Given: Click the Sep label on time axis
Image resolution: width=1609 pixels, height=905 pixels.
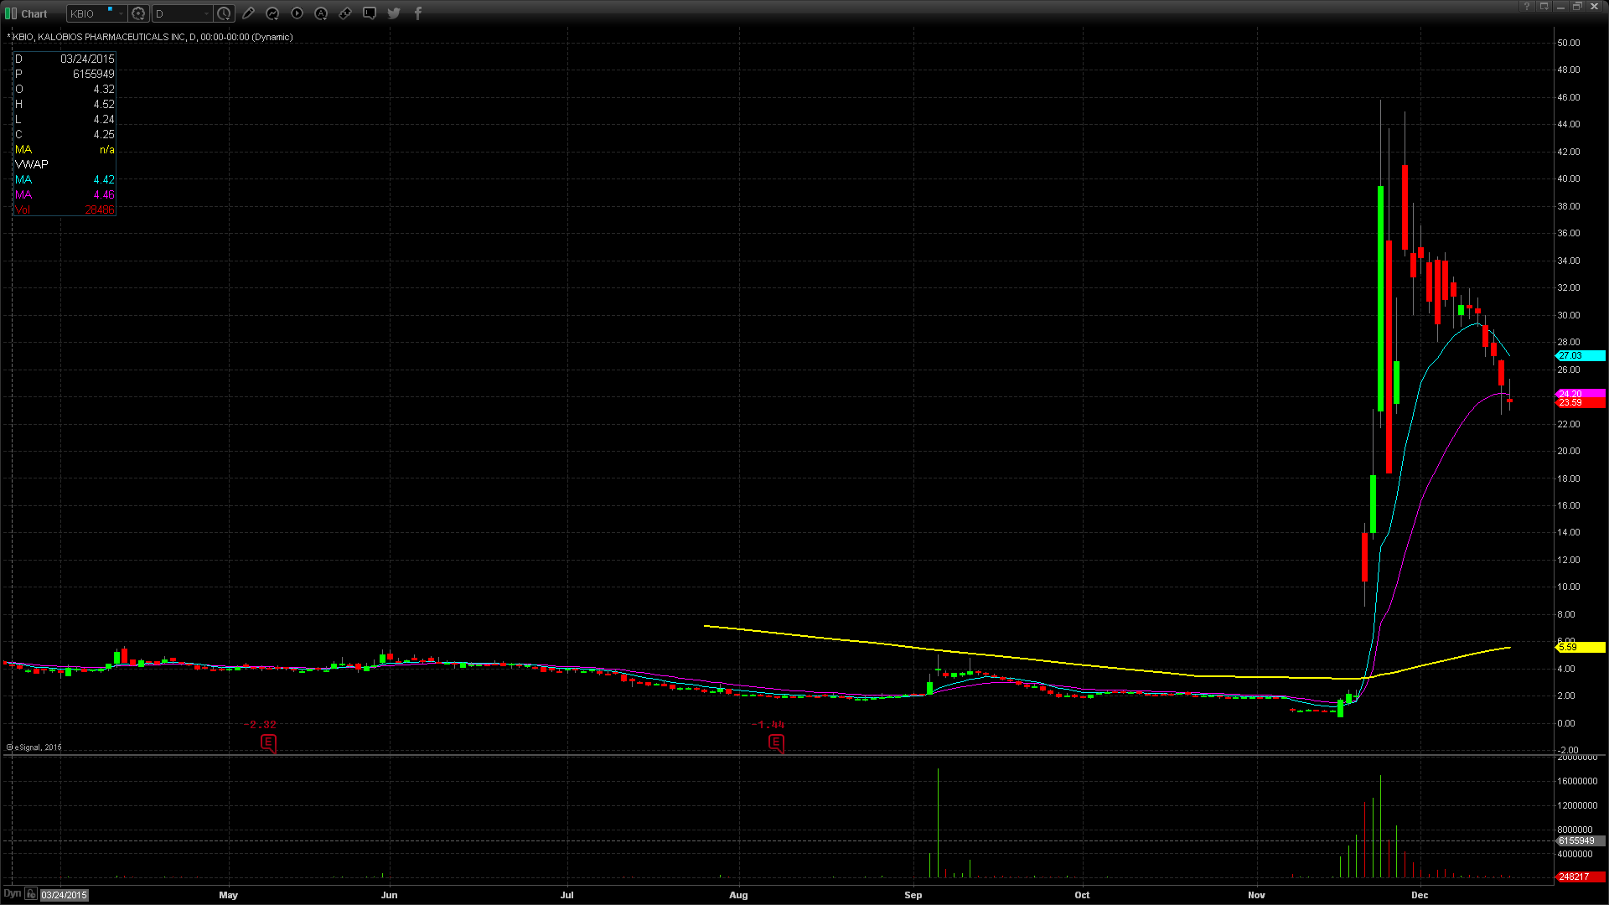Looking at the screenshot, I should click(x=913, y=895).
